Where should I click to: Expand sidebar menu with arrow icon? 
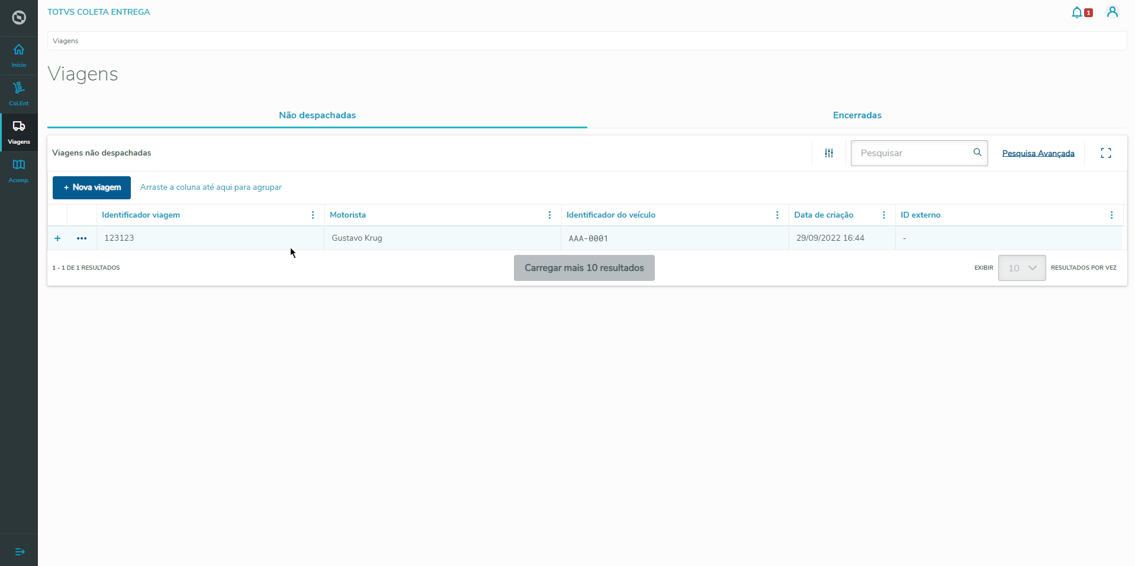click(20, 552)
